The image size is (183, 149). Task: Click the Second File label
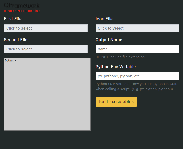(16, 40)
